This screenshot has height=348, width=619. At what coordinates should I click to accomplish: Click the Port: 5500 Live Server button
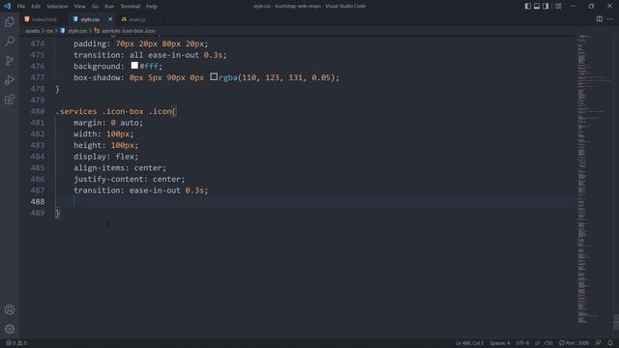click(x=574, y=343)
